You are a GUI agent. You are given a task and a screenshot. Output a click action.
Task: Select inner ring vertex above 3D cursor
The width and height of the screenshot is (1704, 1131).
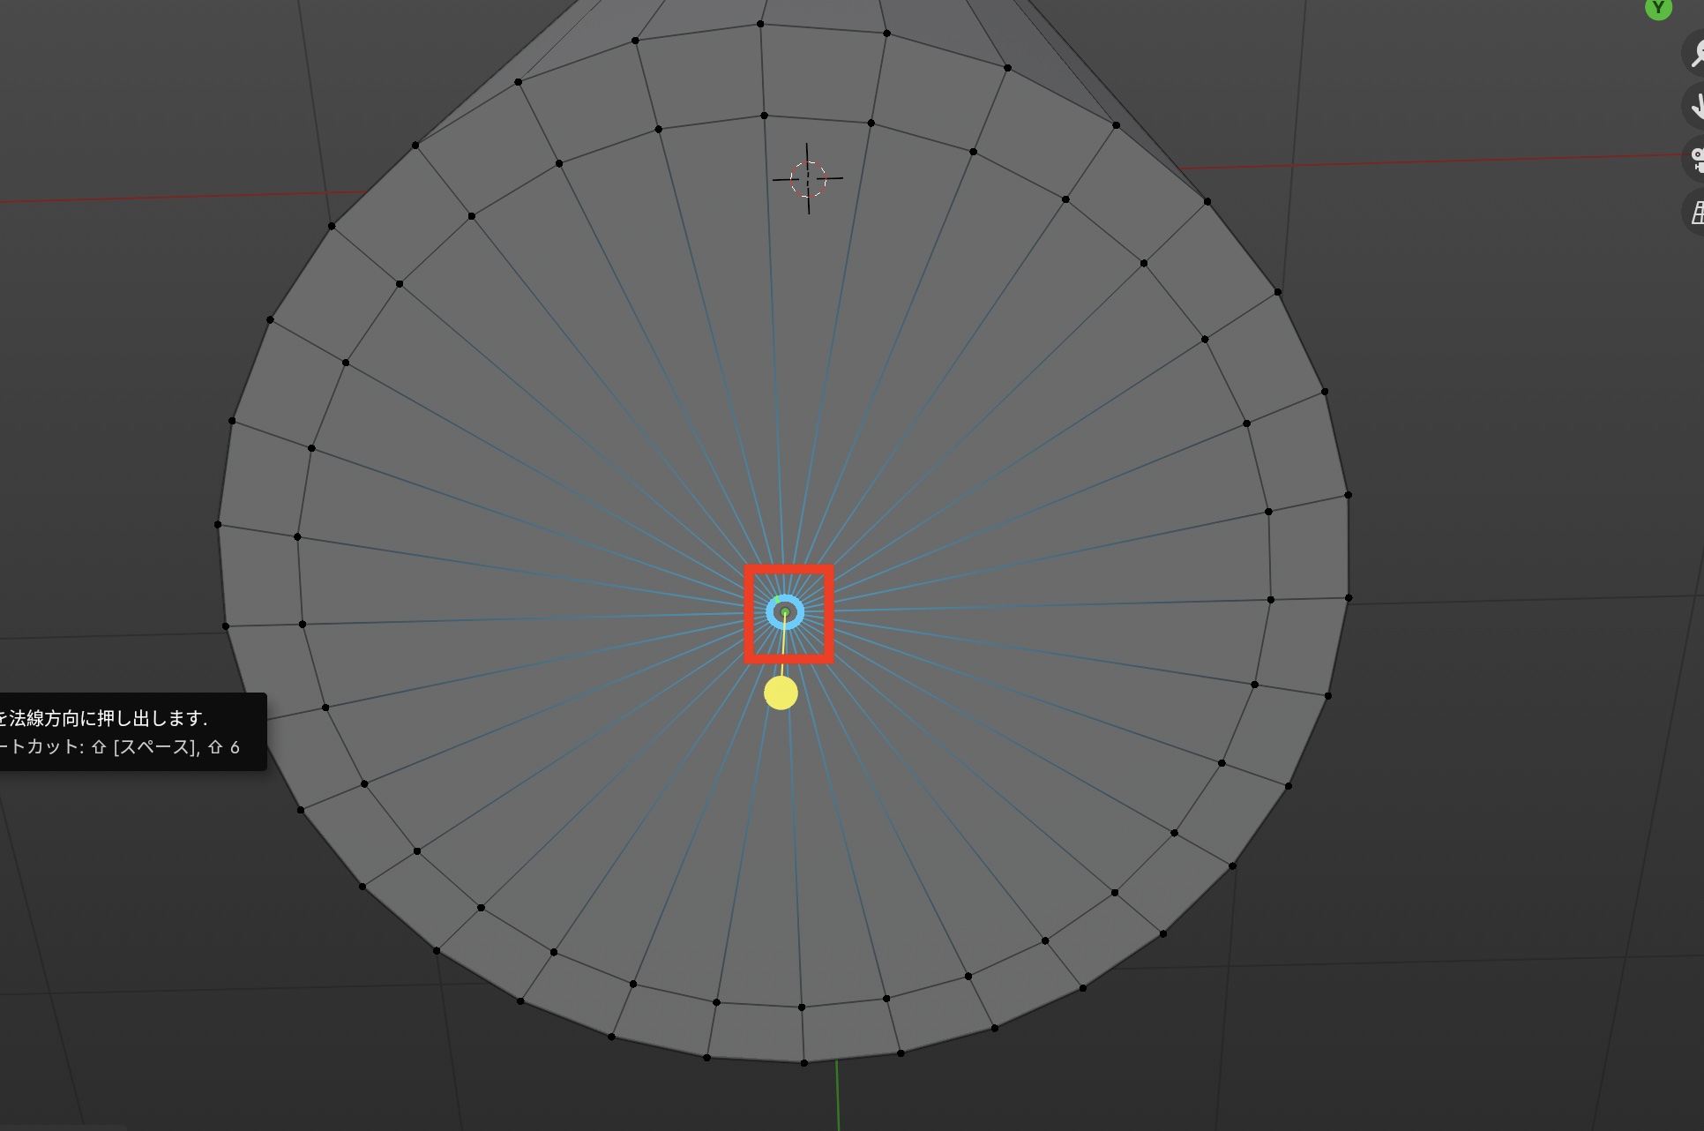[764, 116]
